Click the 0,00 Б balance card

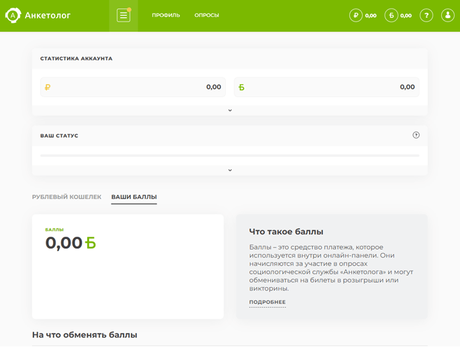click(x=128, y=266)
